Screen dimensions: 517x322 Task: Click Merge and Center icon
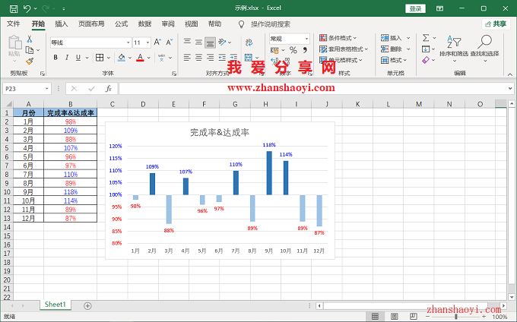(x=249, y=58)
